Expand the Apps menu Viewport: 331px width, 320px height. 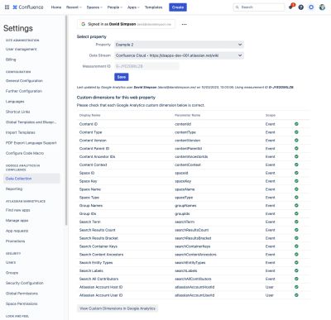click(x=133, y=7)
